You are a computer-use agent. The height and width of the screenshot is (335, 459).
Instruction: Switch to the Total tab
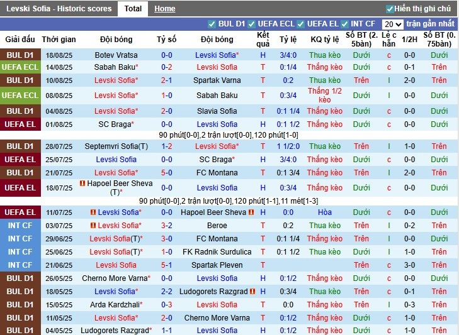133,9
